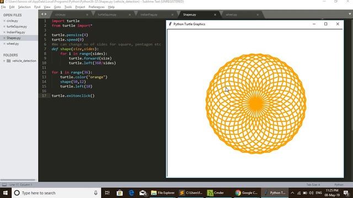Select IndianFlag.py in Open Files sidebar
Image resolution: width=353 pixels, height=198 pixels.
[x=16, y=32]
